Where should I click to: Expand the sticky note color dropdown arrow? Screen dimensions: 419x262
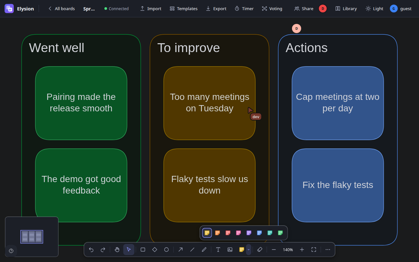point(249,250)
